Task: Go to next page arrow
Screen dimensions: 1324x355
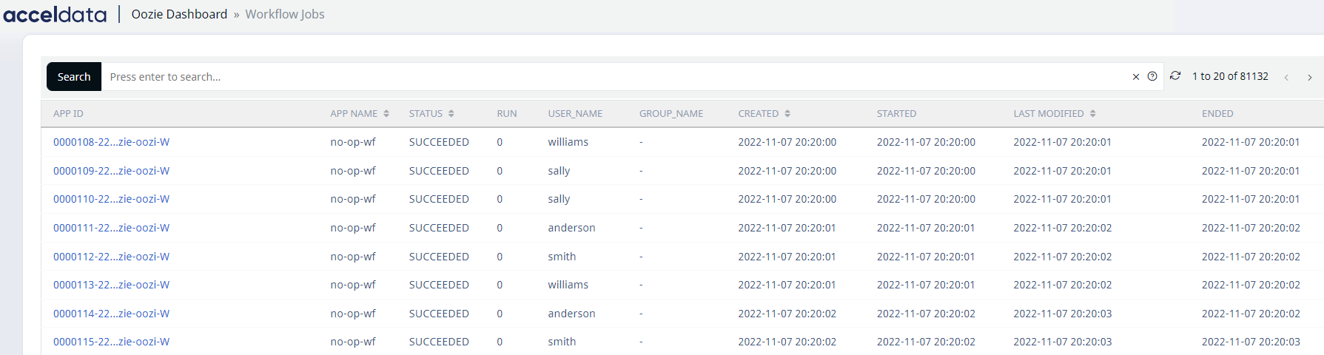Action: click(1309, 77)
